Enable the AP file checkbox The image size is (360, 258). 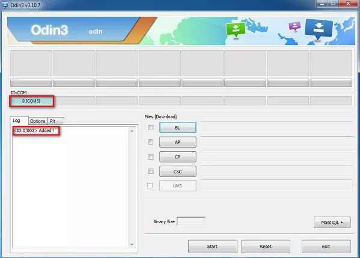[151, 142]
